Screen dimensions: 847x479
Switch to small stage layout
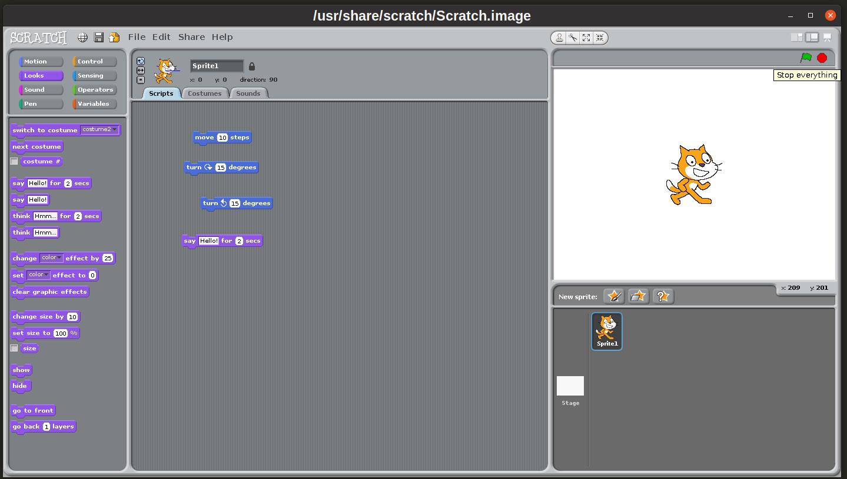point(796,37)
